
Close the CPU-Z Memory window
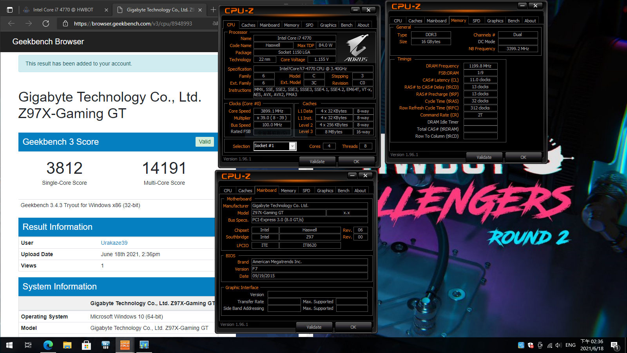(x=535, y=5)
